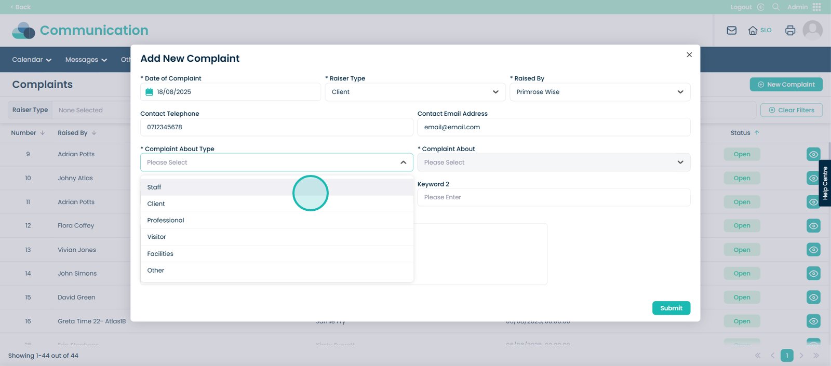The height and width of the screenshot is (366, 831).
Task: Open the Help Centre side tab
Action: [x=825, y=183]
